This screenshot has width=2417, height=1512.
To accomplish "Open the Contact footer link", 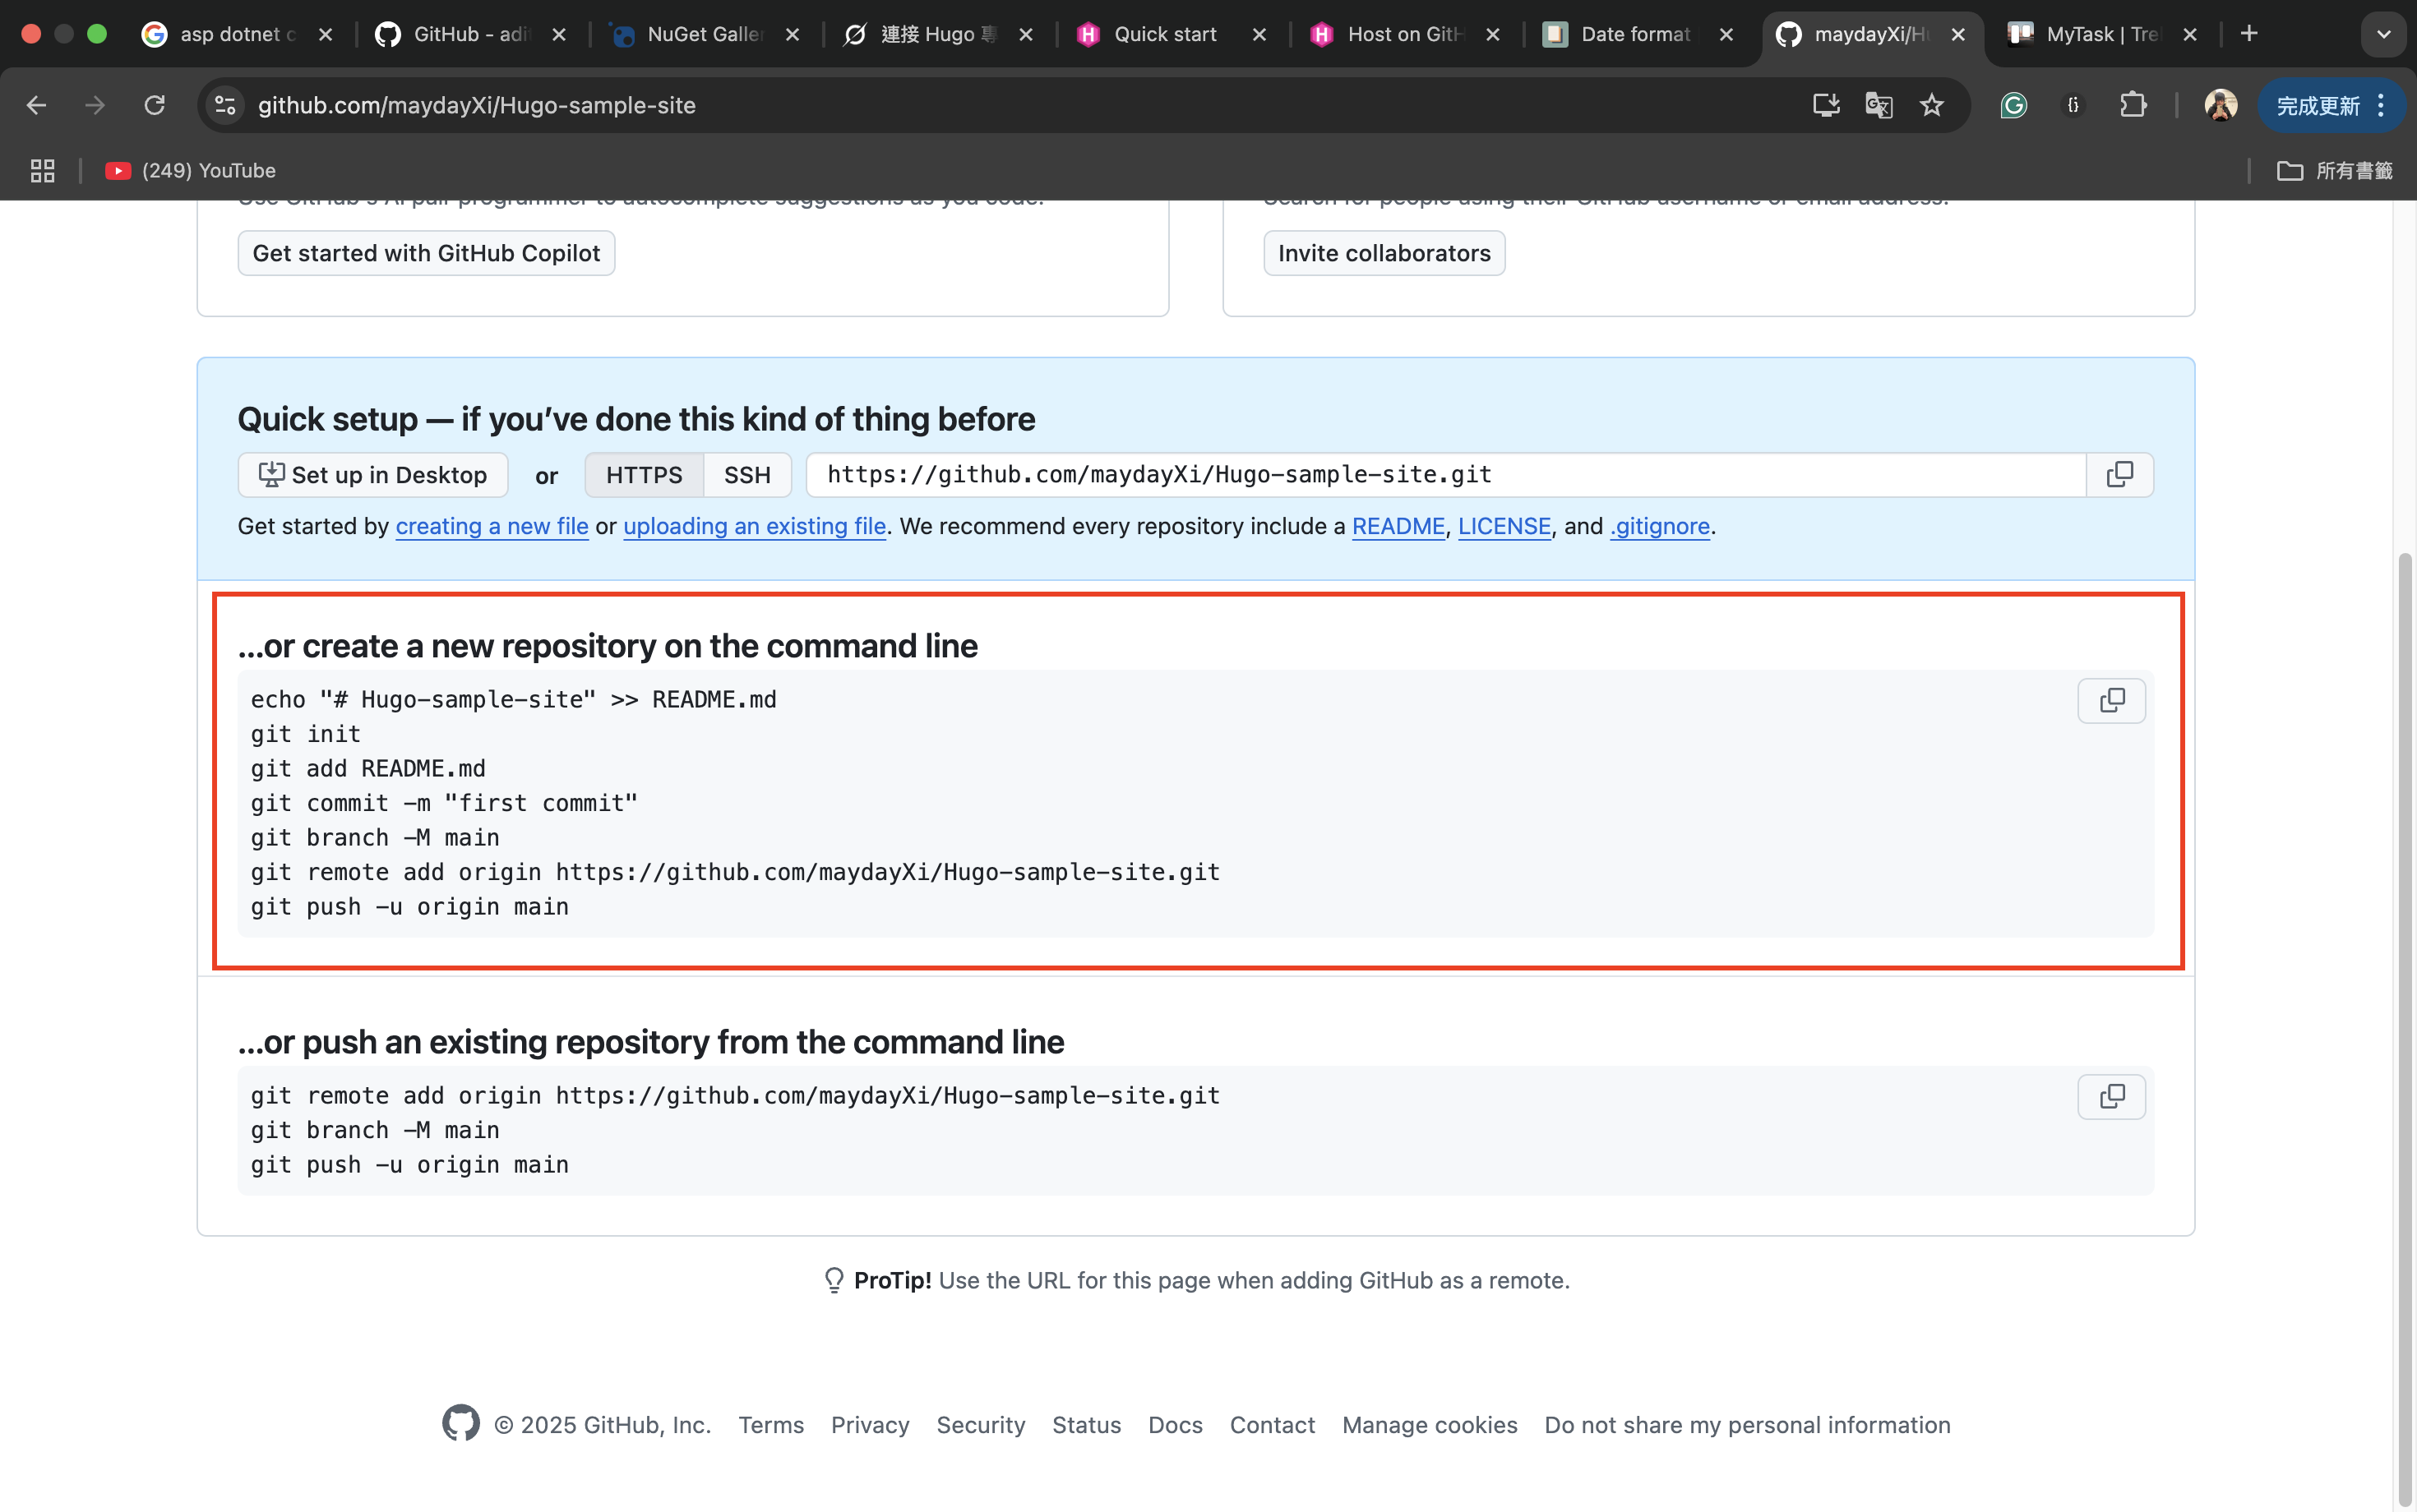I will tap(1273, 1425).
